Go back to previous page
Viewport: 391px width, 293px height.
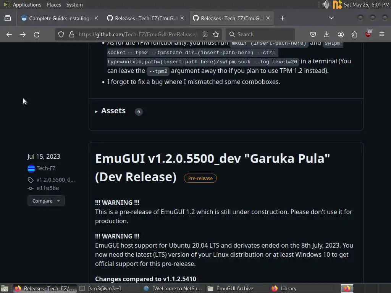[x=9, y=34]
